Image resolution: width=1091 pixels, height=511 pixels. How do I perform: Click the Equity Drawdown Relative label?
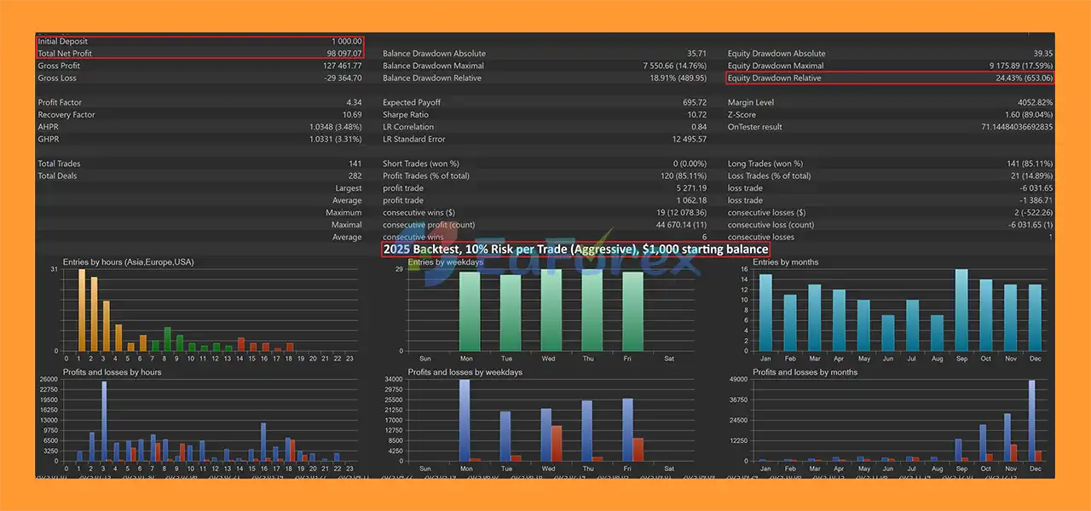(x=775, y=78)
